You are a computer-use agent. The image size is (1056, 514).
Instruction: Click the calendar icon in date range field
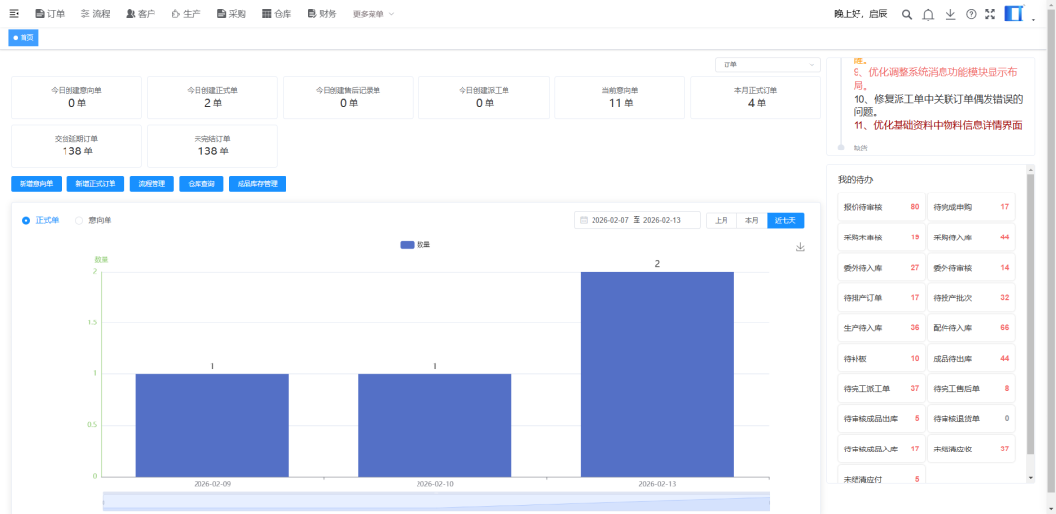pyautogui.click(x=584, y=221)
